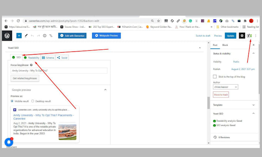Select the Desktop result radio button

click(33, 101)
